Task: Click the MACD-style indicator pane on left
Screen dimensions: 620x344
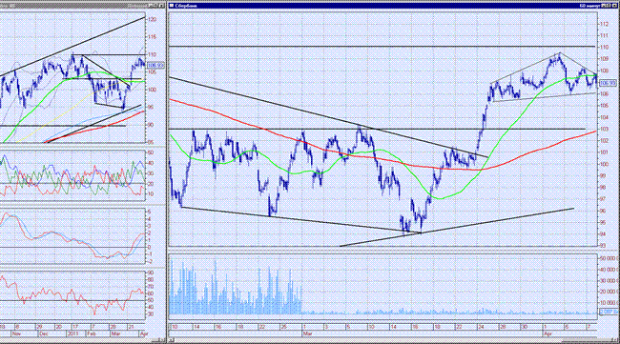Action: 72,236
